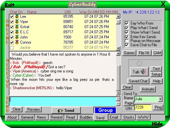Click Gstrat's buddy avatar icon

pyautogui.click(x=17, y=27)
